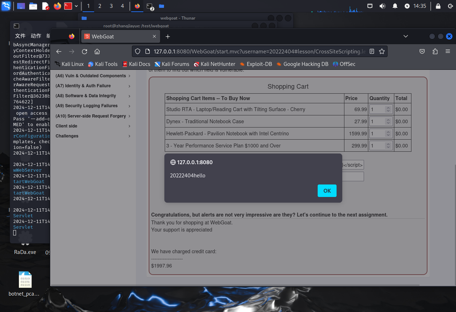Expand (A7) Identity & Auth Failure
This screenshot has height=312, width=456.
[93, 86]
